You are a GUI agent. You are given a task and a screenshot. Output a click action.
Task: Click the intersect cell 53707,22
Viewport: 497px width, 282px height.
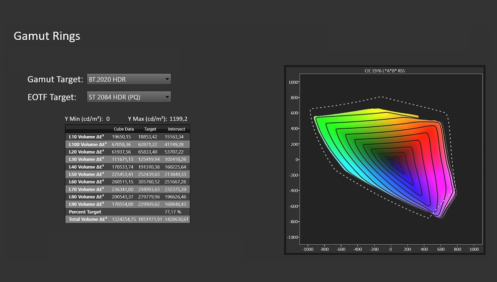click(x=174, y=152)
